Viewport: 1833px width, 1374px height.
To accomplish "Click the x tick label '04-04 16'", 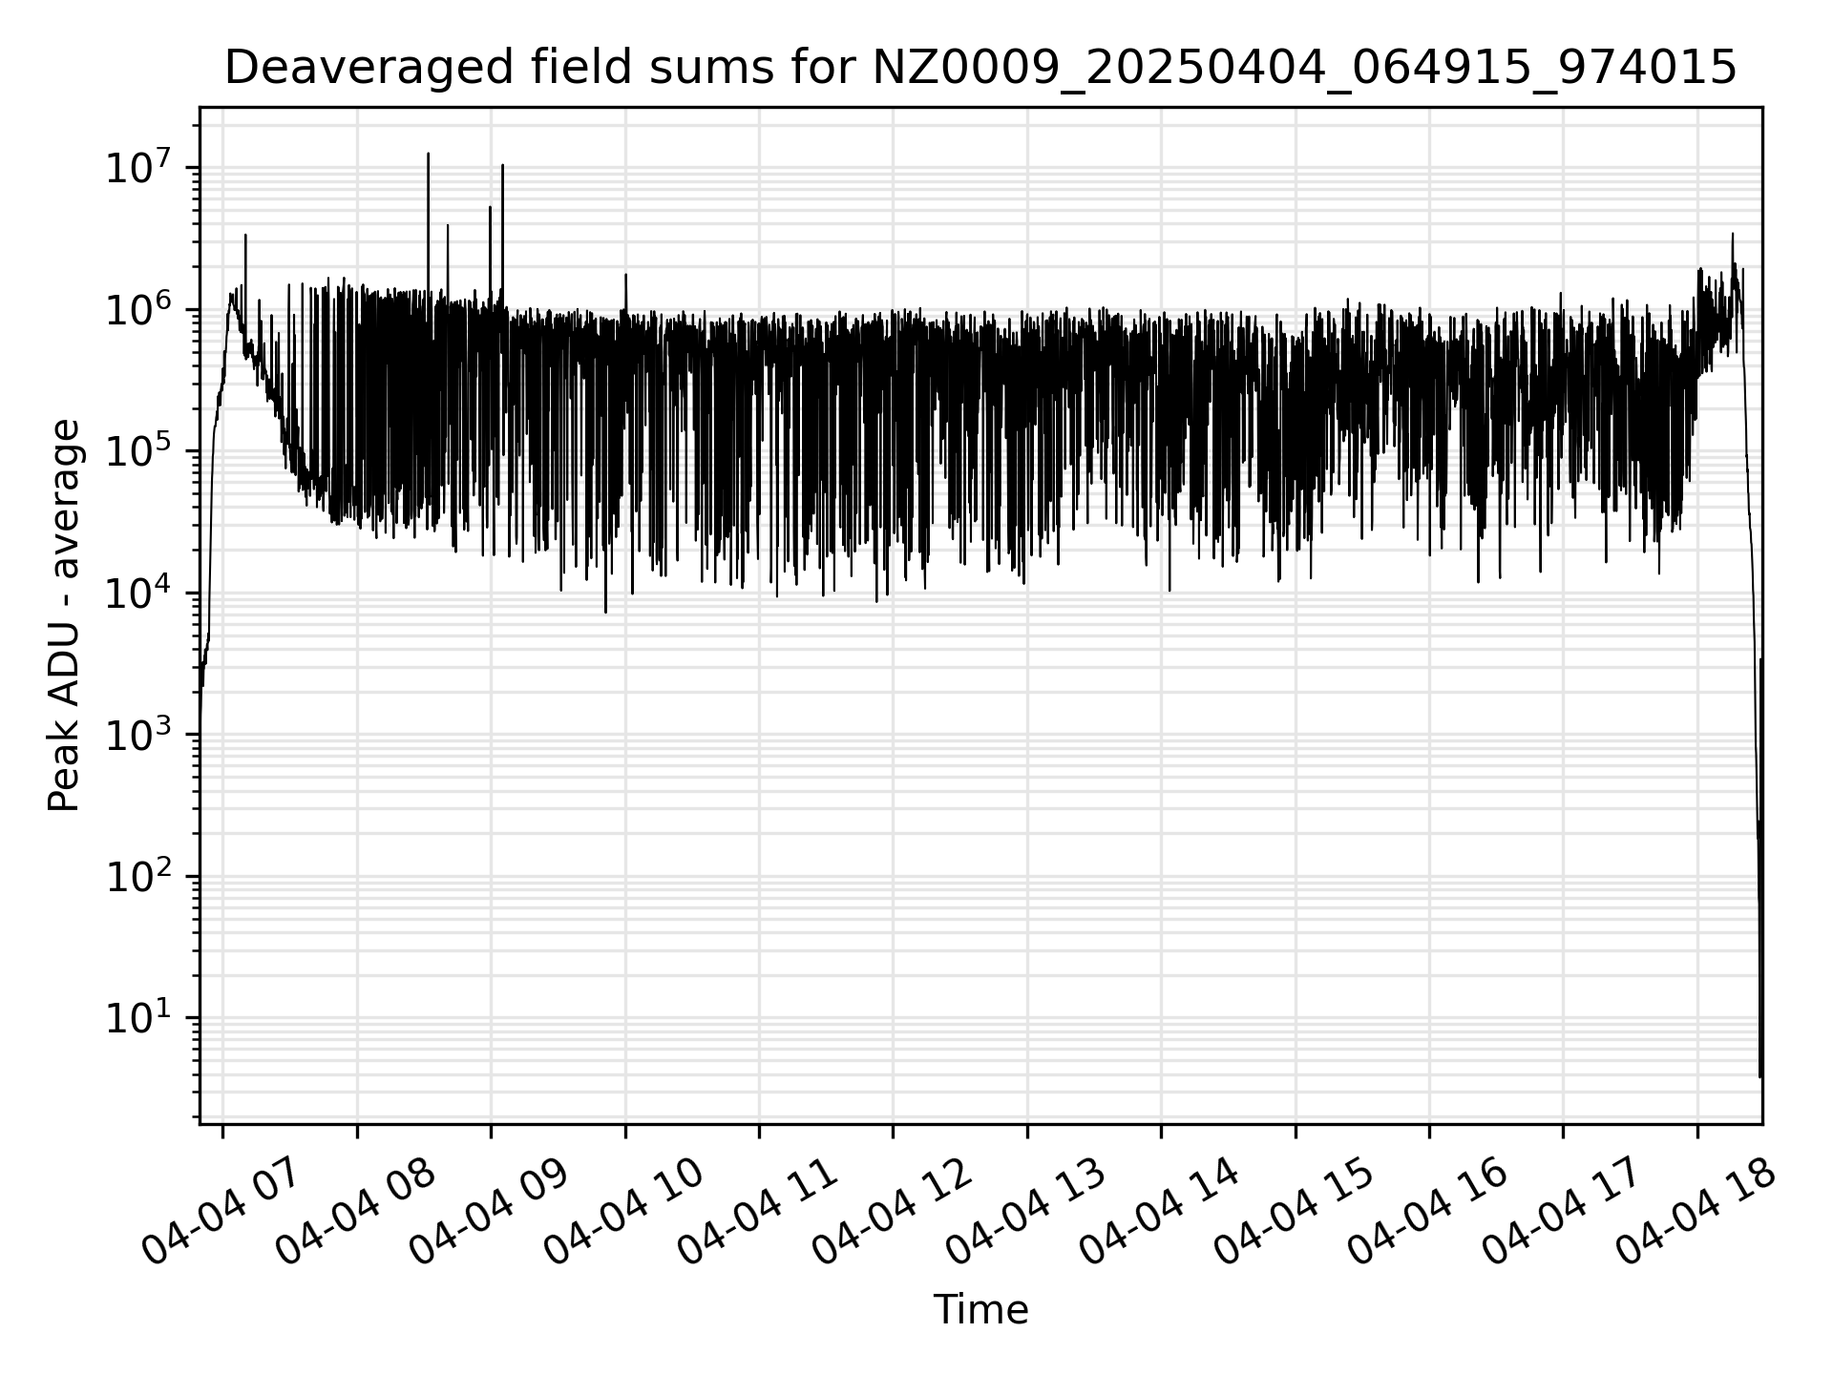I will (1429, 1212).
